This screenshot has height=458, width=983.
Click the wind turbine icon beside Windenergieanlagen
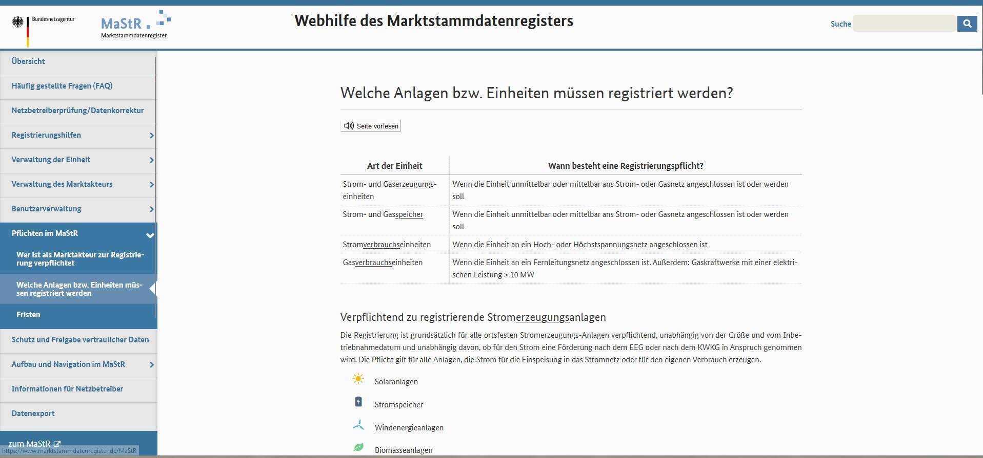[358, 425]
